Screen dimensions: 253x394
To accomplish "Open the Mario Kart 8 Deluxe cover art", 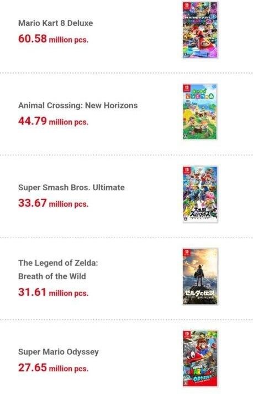I will coord(200,30).
